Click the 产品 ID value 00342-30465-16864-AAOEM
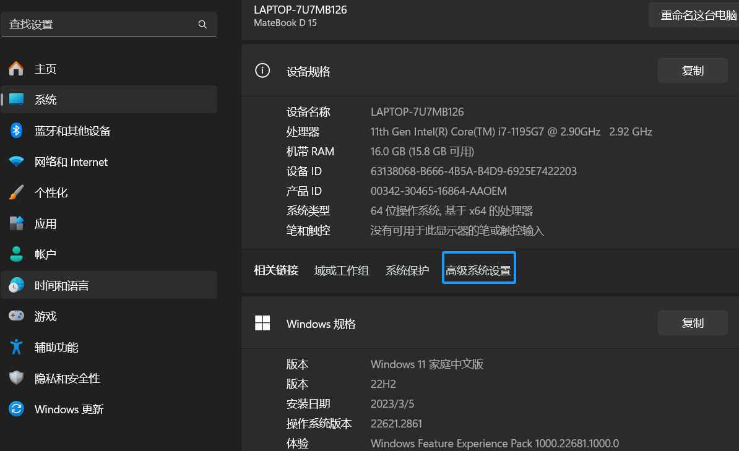The height and width of the screenshot is (451, 739). point(439,191)
